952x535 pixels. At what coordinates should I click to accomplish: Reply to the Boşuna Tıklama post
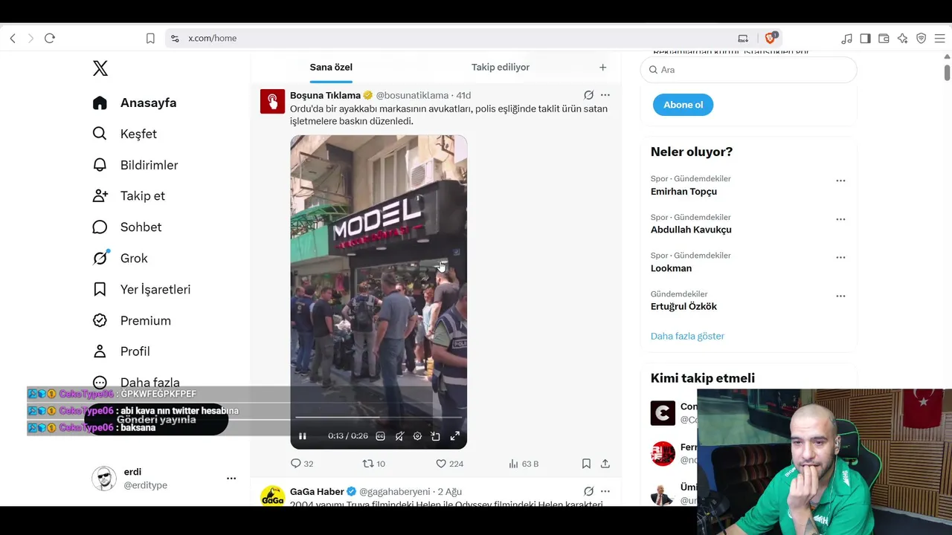coord(302,464)
